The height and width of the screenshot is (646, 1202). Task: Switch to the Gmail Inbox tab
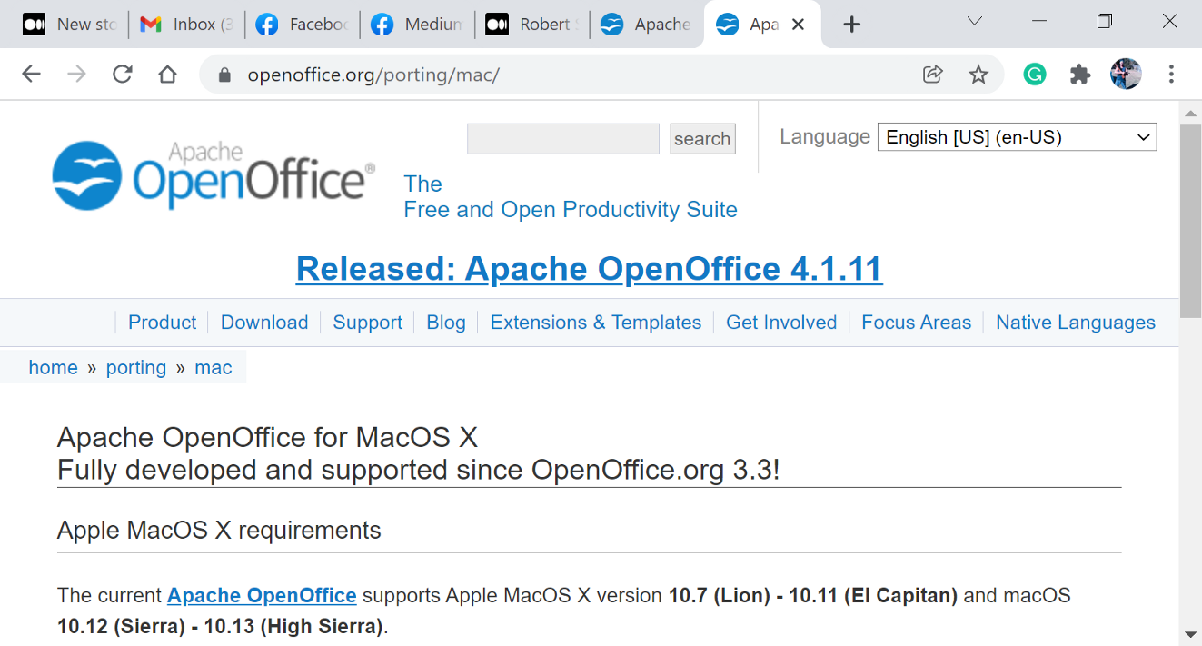[187, 25]
